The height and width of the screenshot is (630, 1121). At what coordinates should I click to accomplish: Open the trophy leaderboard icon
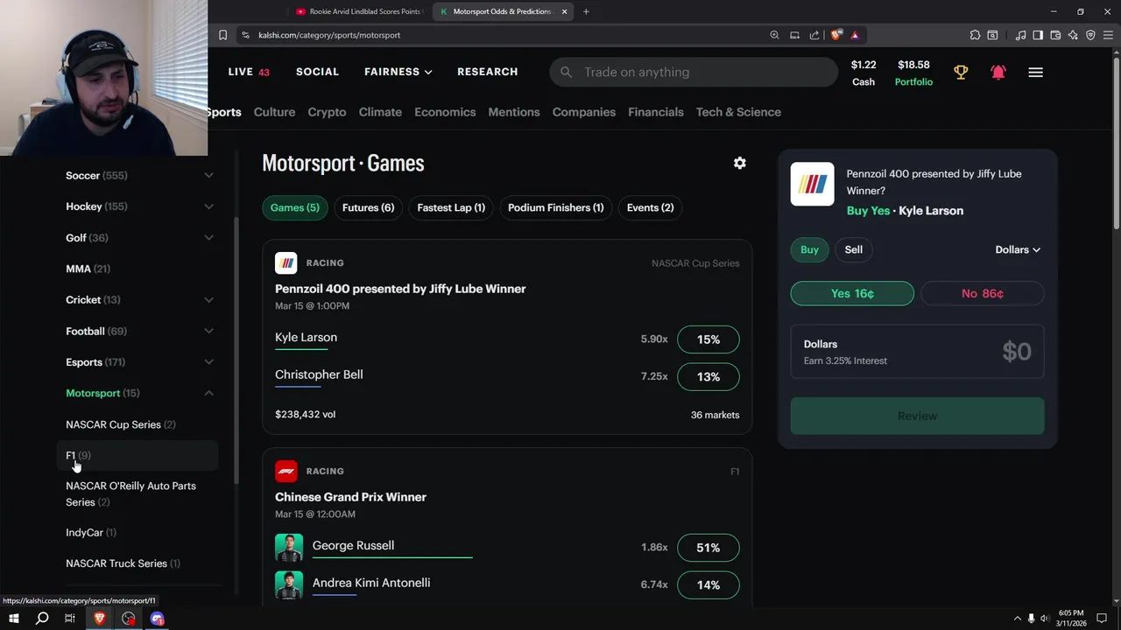pos(961,73)
